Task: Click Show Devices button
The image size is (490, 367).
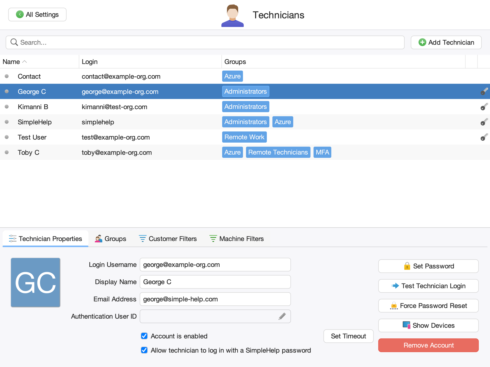Action: click(x=428, y=325)
